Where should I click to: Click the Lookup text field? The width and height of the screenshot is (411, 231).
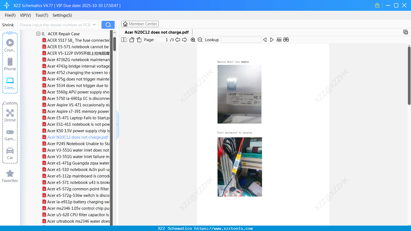[241, 40]
